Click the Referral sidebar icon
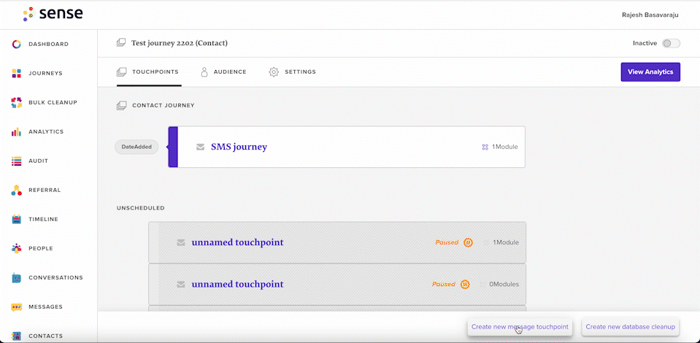The width and height of the screenshot is (700, 343). click(16, 190)
